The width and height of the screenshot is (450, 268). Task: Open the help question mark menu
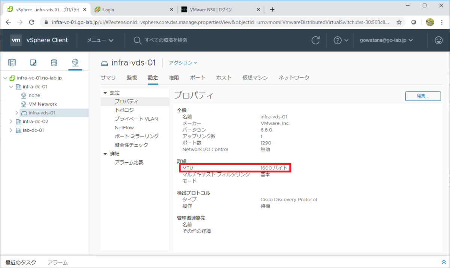pos(341,40)
